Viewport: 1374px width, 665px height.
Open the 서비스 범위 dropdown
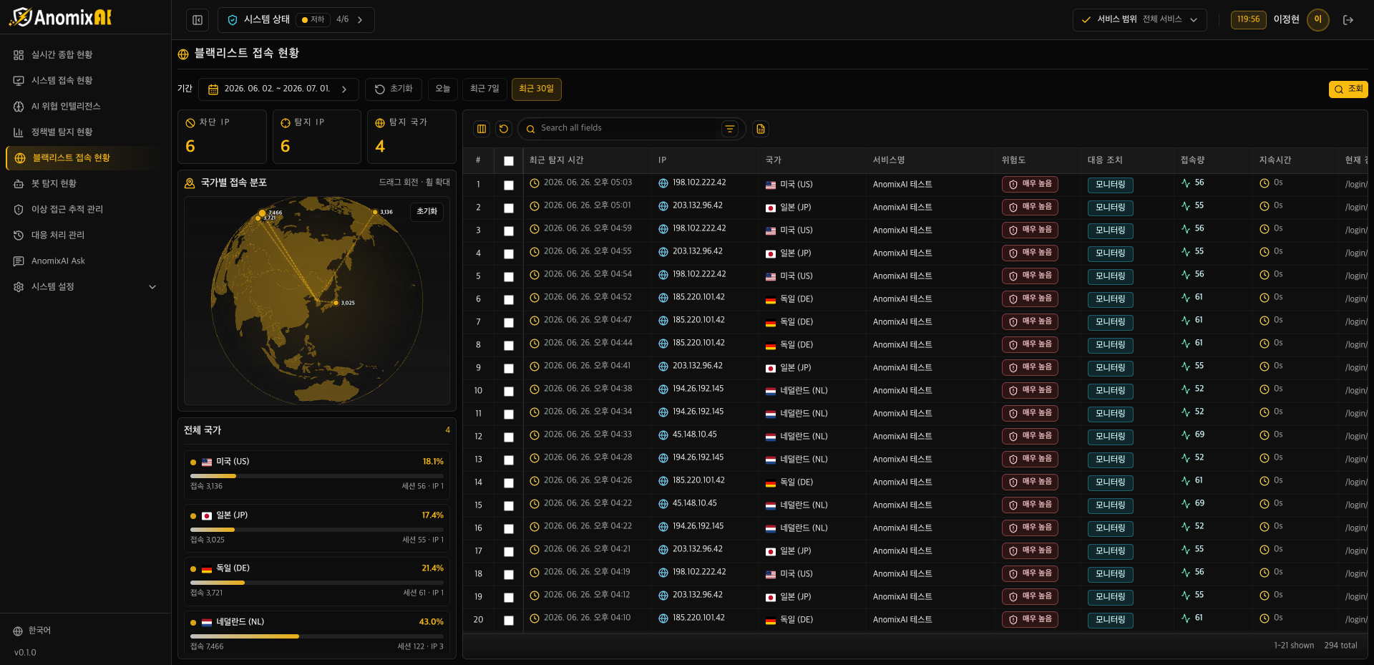pos(1139,20)
